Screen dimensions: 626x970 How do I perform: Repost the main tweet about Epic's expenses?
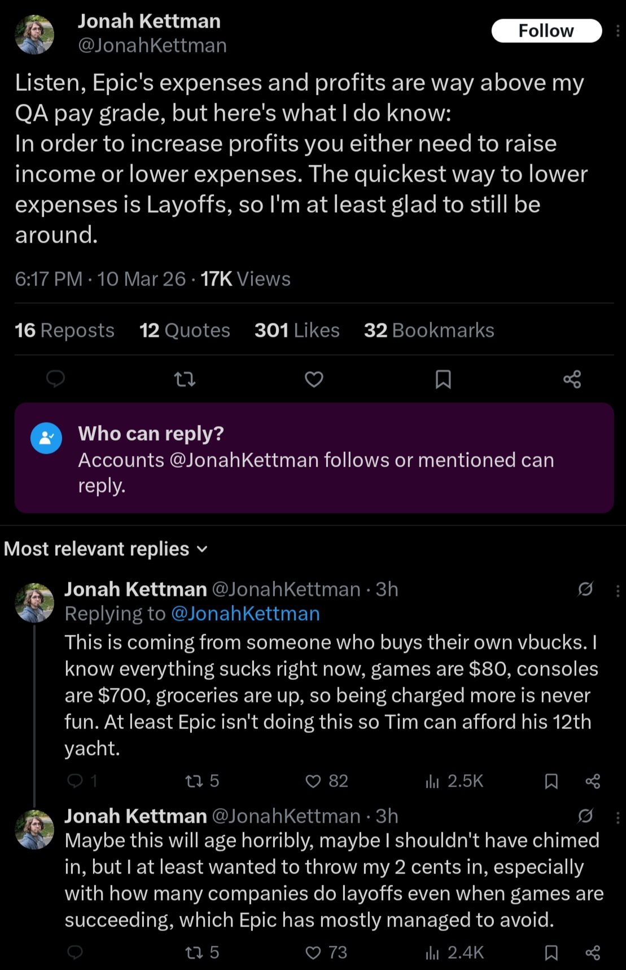185,379
